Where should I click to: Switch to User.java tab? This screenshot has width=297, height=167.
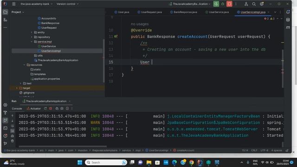coord(122,12)
